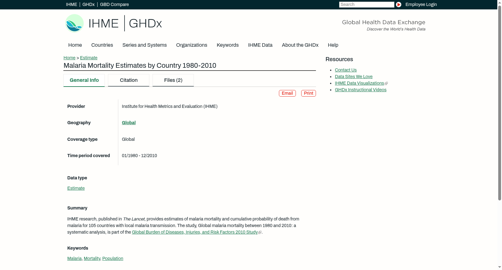The image size is (502, 270).
Task: Open the Employee Login link
Action: (421, 4)
